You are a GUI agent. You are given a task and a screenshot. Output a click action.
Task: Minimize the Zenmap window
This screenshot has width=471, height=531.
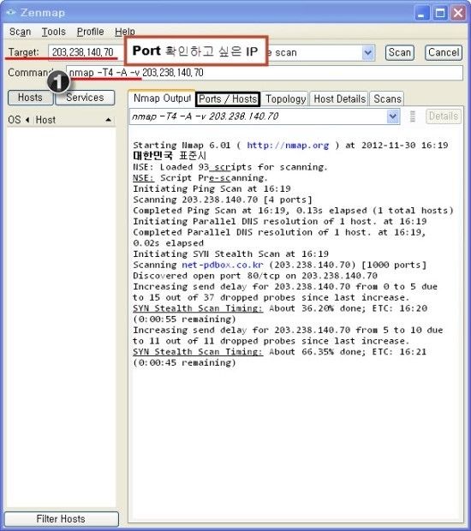[421, 13]
